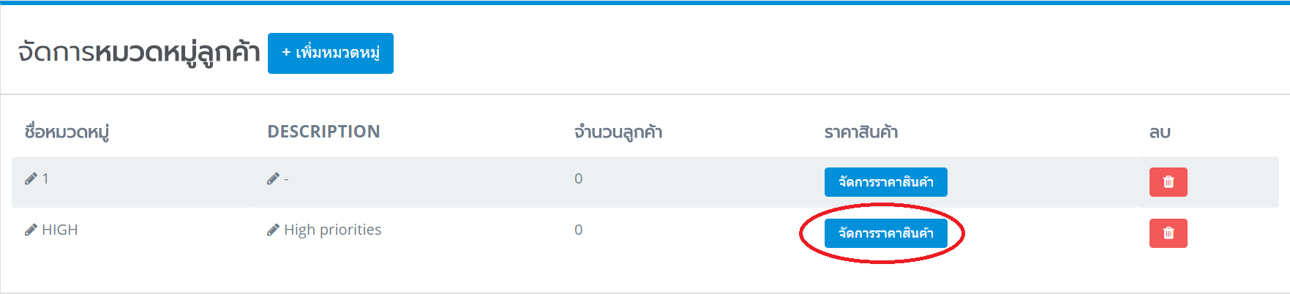The height and width of the screenshot is (294, 1290).
Task: Select the High priorities description text
Action: click(333, 230)
